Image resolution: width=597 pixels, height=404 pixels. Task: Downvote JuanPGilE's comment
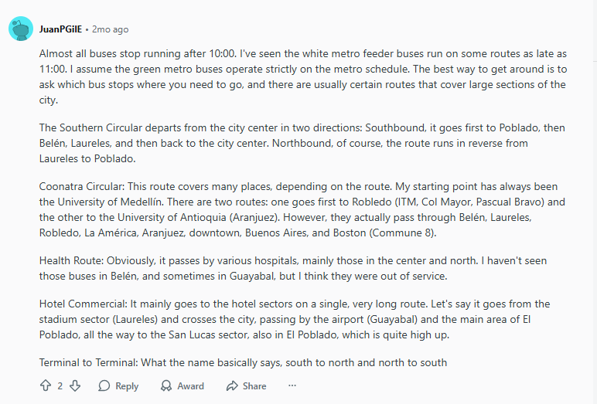point(75,385)
